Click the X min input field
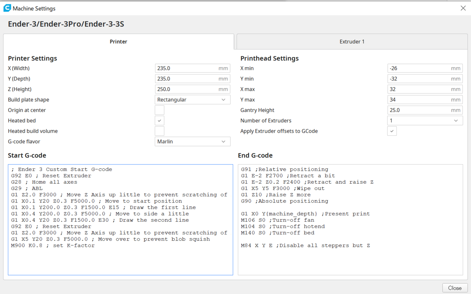471x294 pixels. (x=425, y=68)
